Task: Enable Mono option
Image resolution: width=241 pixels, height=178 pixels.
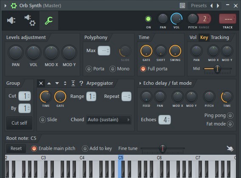Action: click(x=112, y=69)
